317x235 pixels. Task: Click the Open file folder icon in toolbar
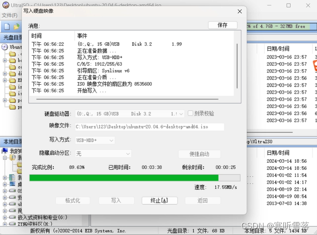pyautogui.click(x=16, y=26)
